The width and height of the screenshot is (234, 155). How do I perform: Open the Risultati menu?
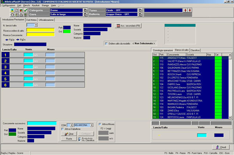35,5
